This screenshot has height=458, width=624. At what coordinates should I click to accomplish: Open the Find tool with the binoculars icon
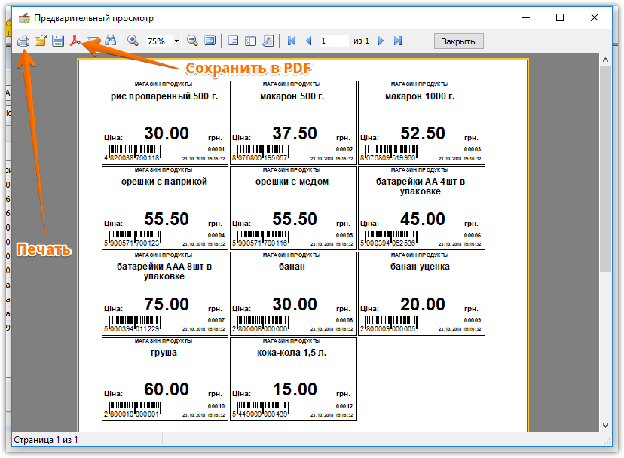111,41
